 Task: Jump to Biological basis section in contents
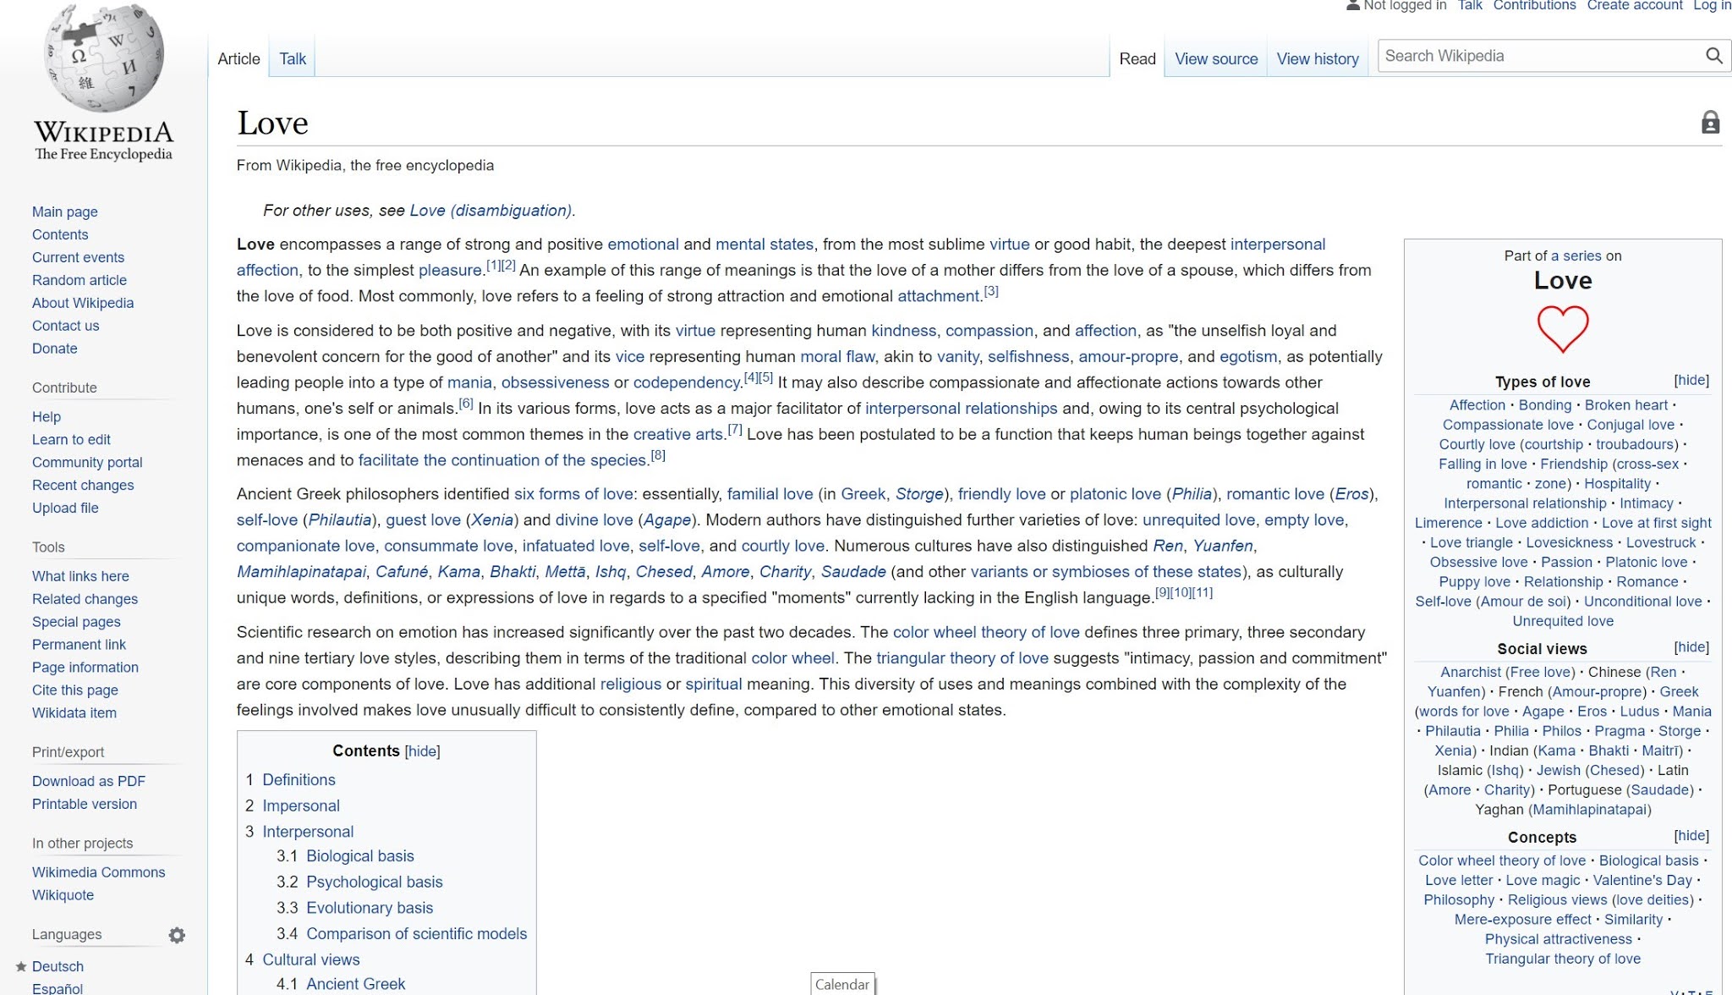359,856
